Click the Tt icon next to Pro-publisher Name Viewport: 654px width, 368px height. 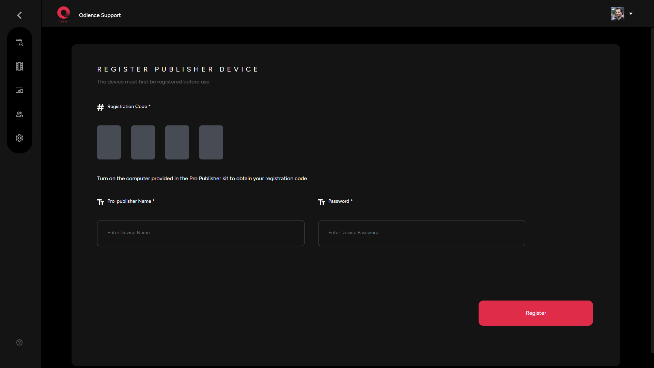tap(100, 202)
